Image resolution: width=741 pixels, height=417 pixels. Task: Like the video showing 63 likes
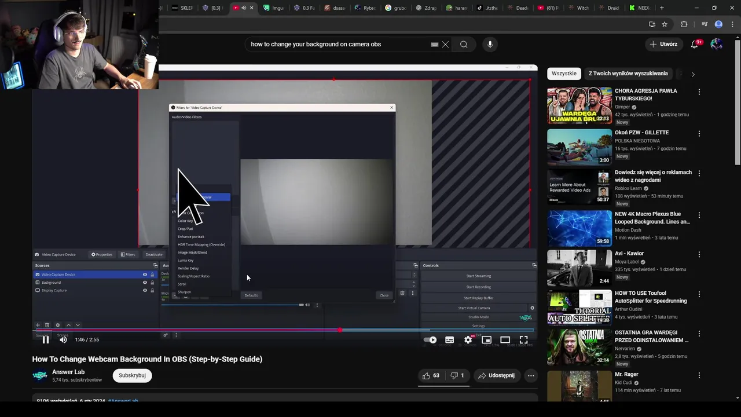pyautogui.click(x=431, y=375)
